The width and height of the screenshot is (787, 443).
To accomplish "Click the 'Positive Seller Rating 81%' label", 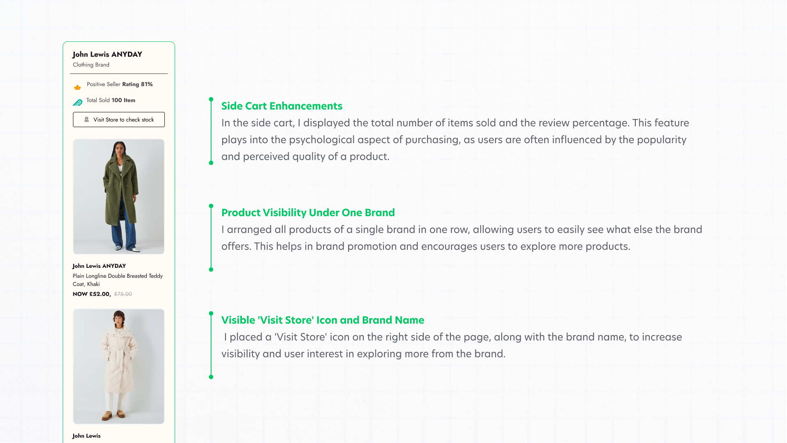I will pyautogui.click(x=119, y=84).
